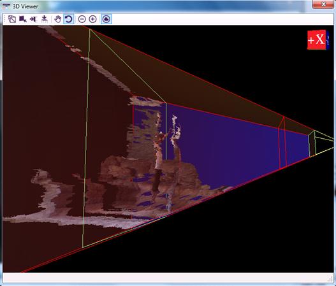Screen dimensions: 336x286
Task: Click the toolbar drag handle grip
Action: tap(4, 19)
